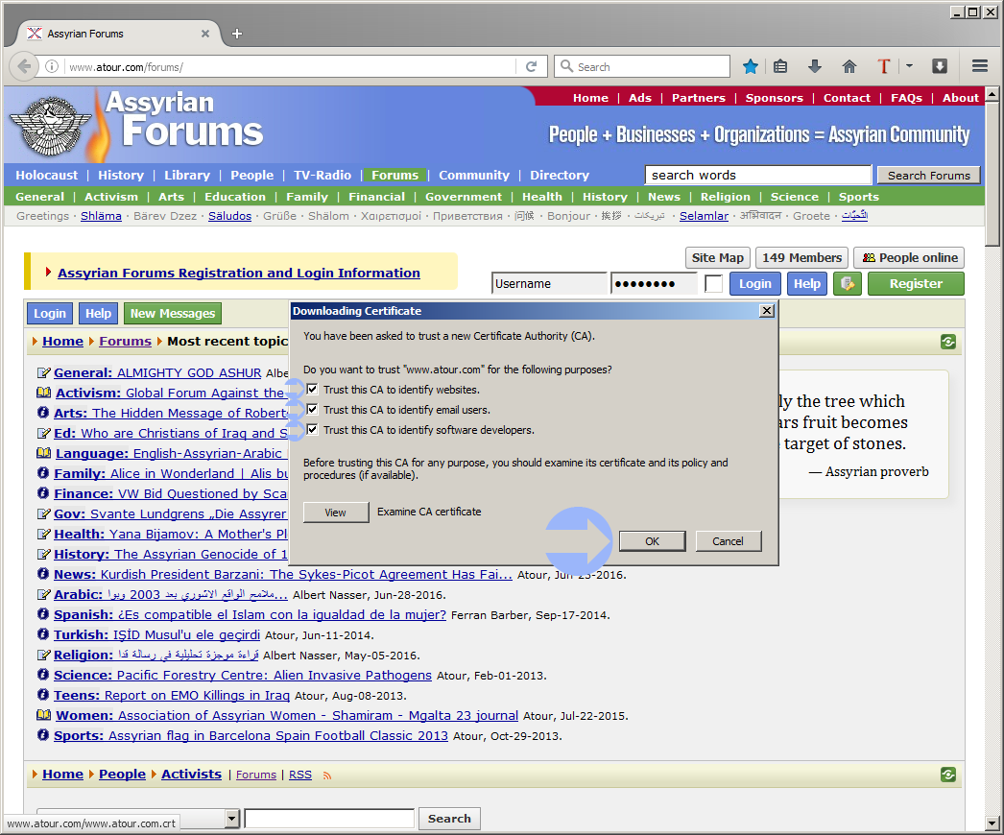The height and width of the screenshot is (835, 1004).
Task: Close the Assyrian Forums tab
Action: coord(204,34)
